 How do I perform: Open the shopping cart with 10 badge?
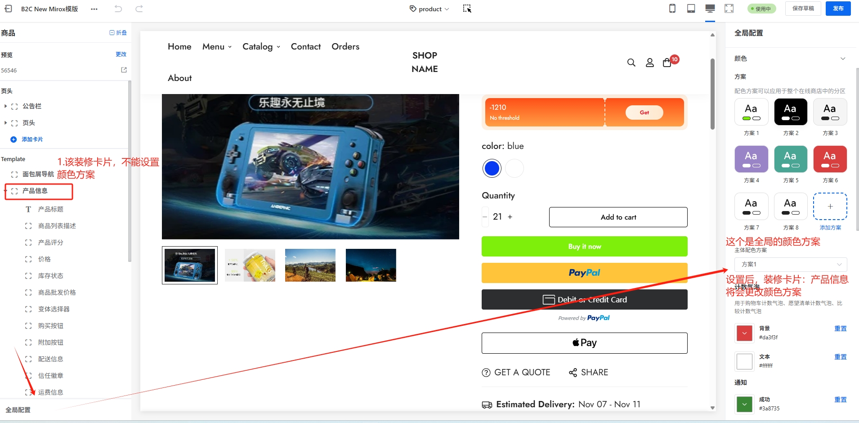[x=667, y=63]
